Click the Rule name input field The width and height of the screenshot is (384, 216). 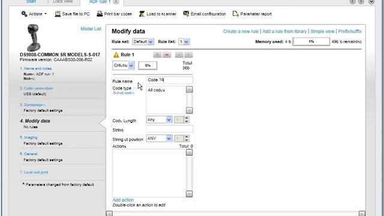tap(169, 80)
